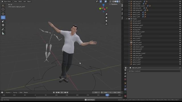The image size is (182, 102).
Task: Jump to next keyframe
Action: (65, 92)
